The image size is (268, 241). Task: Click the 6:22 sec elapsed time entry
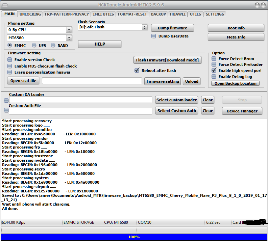click(x=213, y=222)
